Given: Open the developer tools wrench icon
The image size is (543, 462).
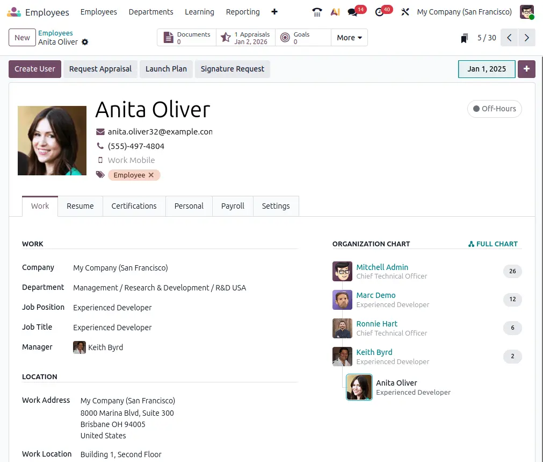Looking at the screenshot, I should (x=406, y=12).
